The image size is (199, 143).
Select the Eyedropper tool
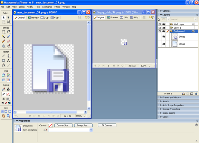click(x=3, y=89)
